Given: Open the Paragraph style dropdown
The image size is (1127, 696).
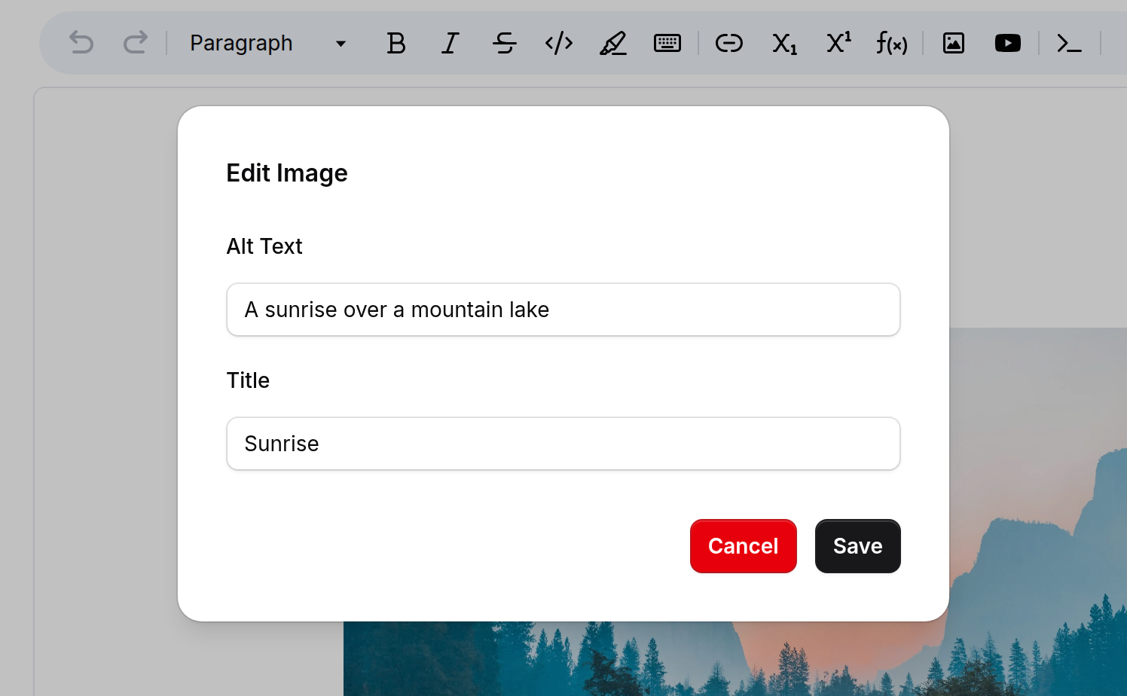Looking at the screenshot, I should point(268,43).
